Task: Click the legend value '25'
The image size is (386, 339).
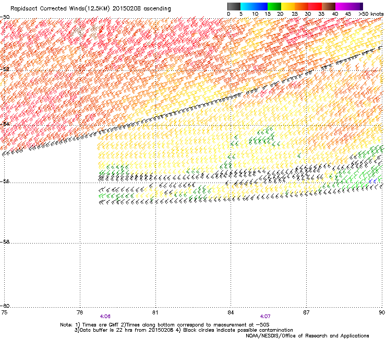Action: pos(295,14)
